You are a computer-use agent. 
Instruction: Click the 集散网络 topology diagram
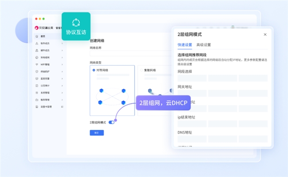pos(160,92)
